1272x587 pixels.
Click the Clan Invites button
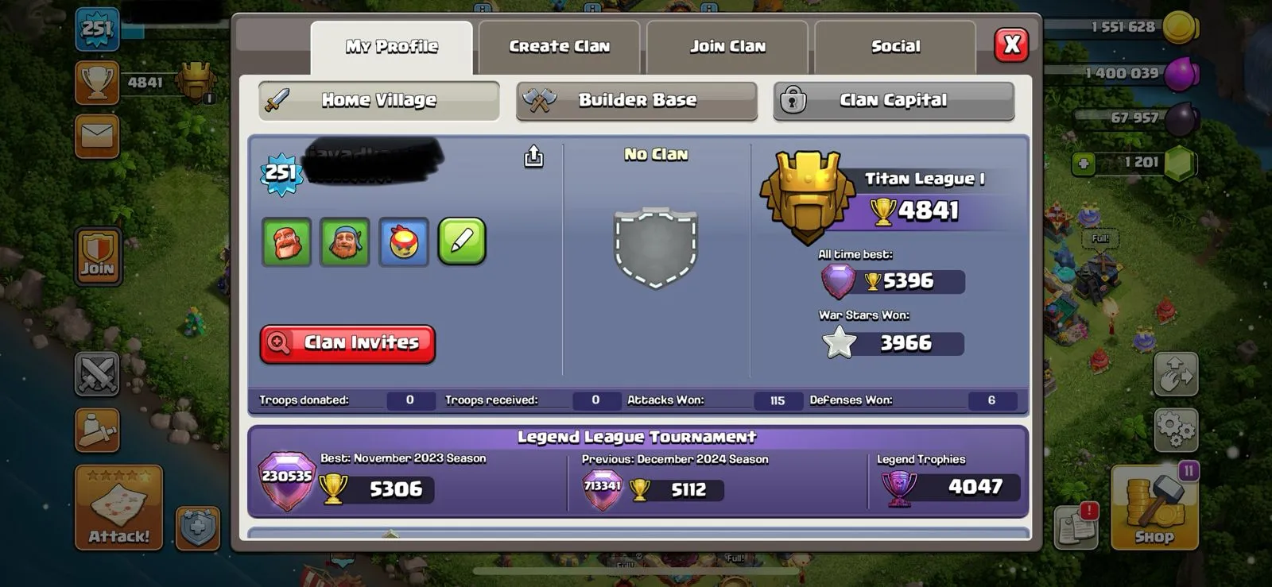tap(347, 343)
